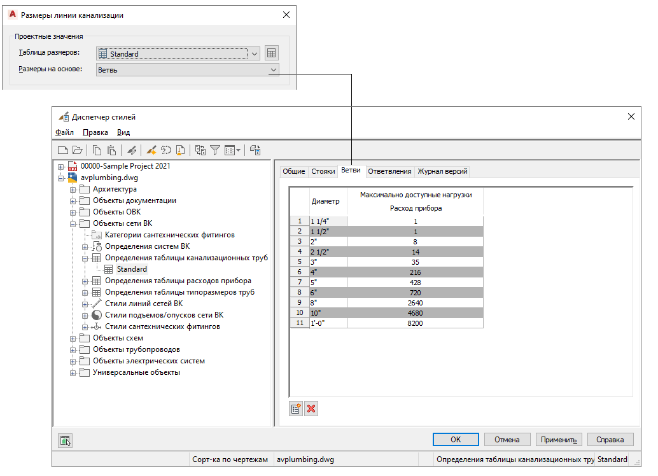Viewport: 658px width, 476px height.
Task: Select Определения таблицы типоразмеров труб item
Action: 179,291
